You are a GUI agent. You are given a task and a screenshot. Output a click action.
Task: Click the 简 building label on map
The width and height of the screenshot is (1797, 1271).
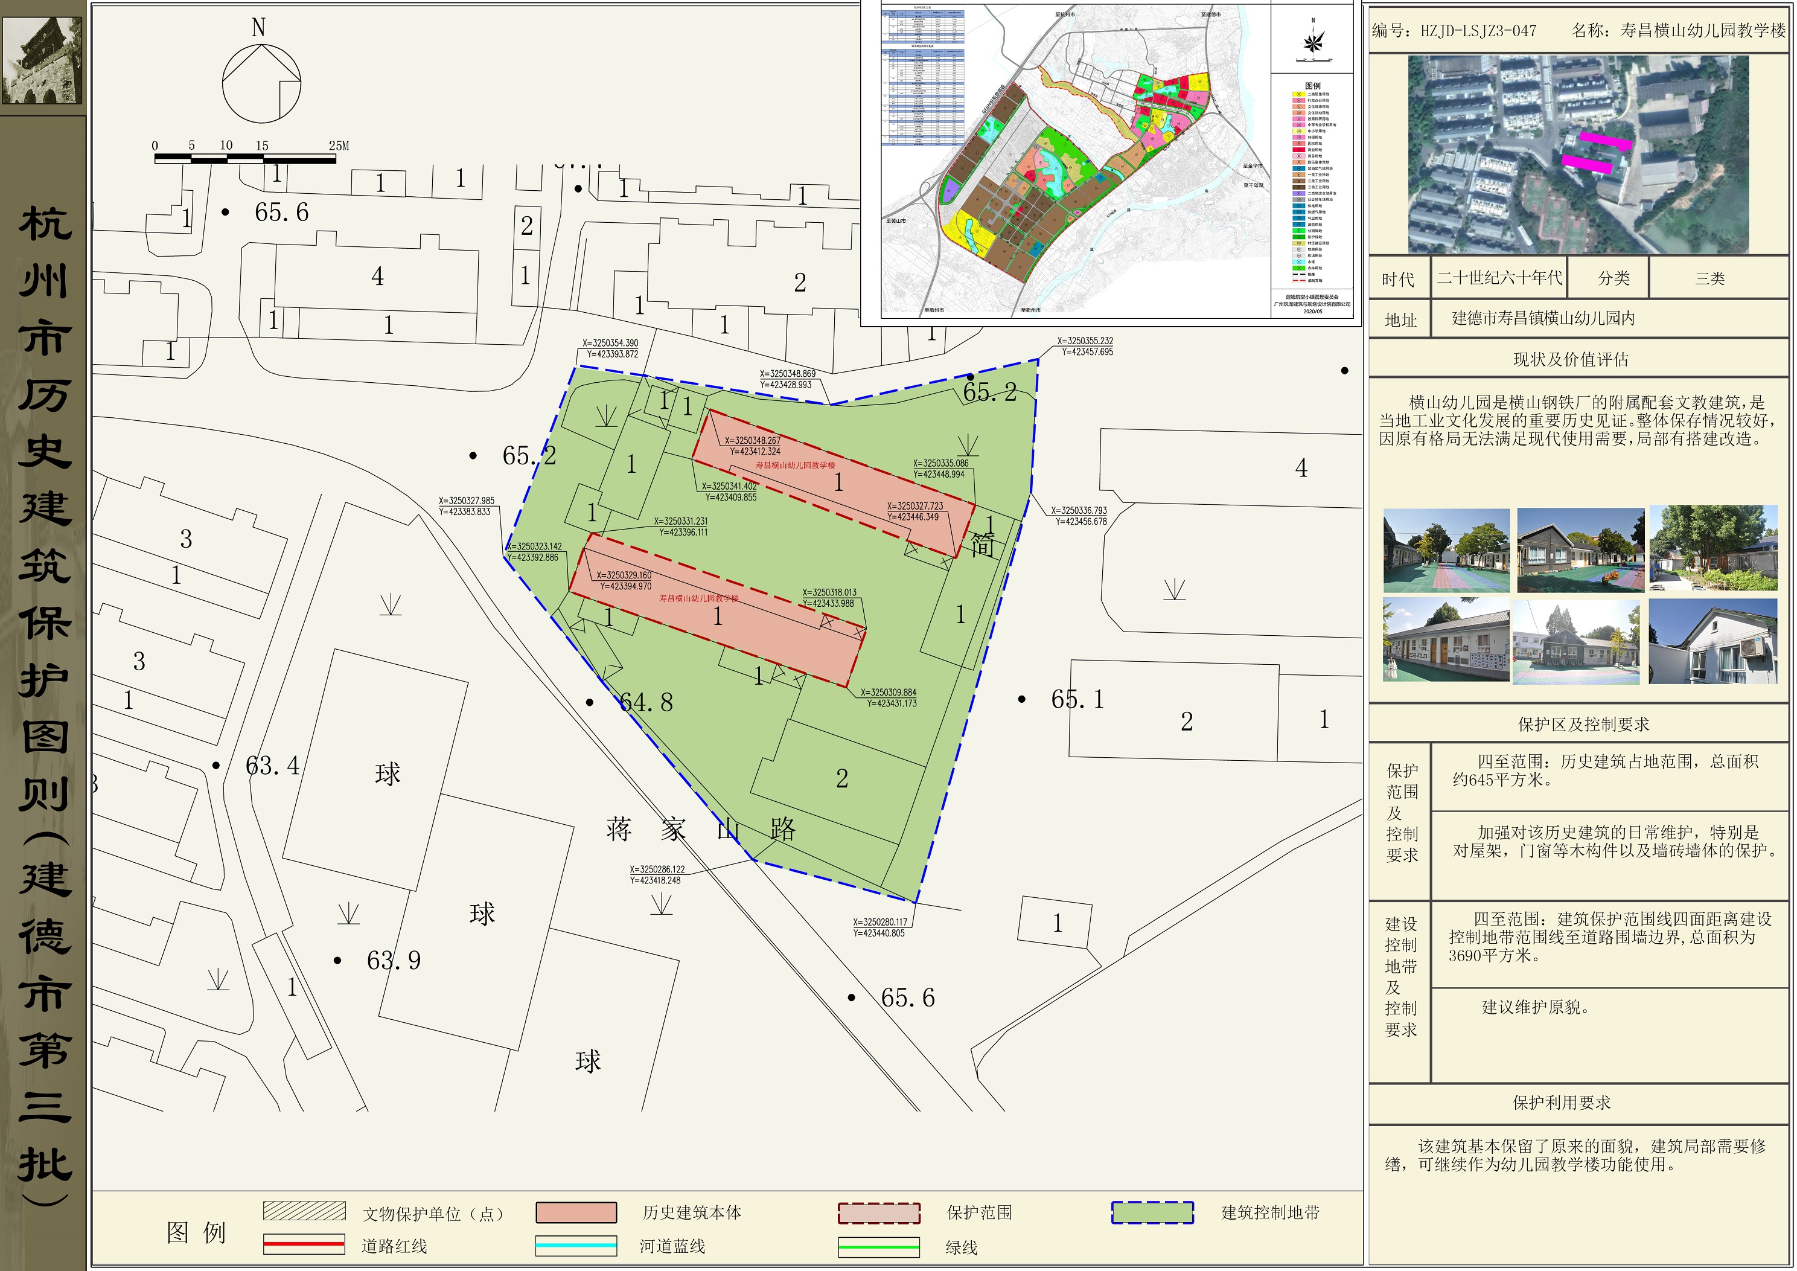click(982, 545)
